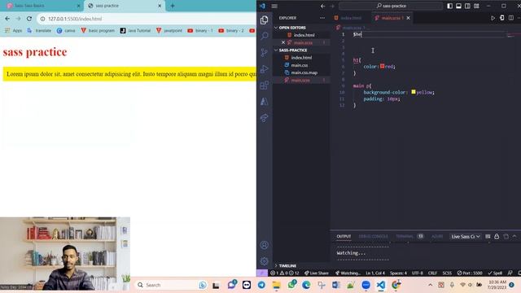Open Java Tutorial bookmark
Viewport: 521px width, 293px height.
[x=135, y=31]
